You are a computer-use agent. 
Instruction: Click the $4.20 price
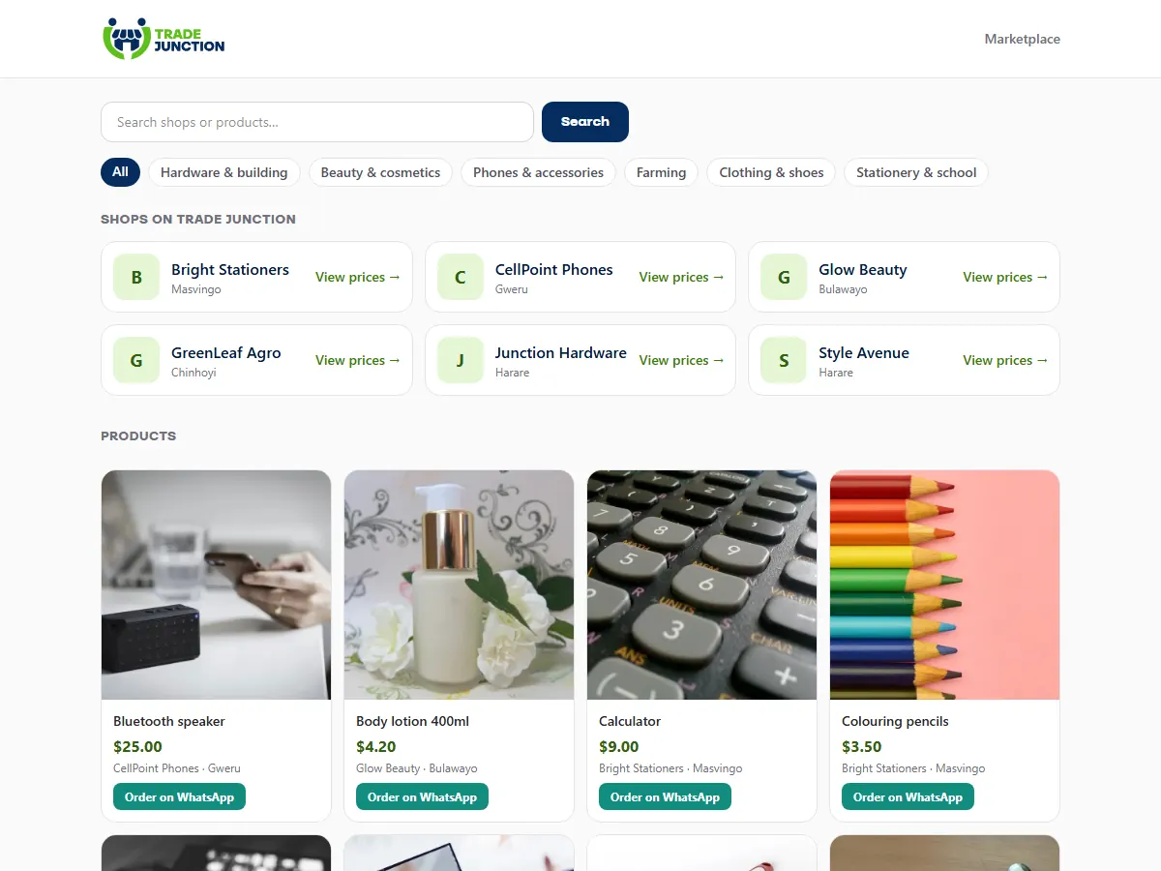click(376, 746)
